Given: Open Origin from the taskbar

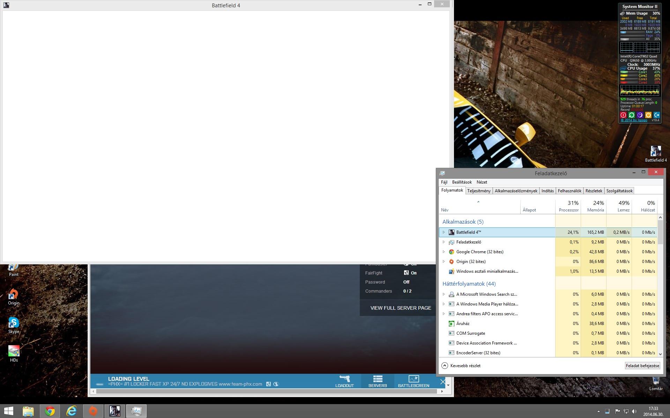Looking at the screenshot, I should click(x=93, y=411).
